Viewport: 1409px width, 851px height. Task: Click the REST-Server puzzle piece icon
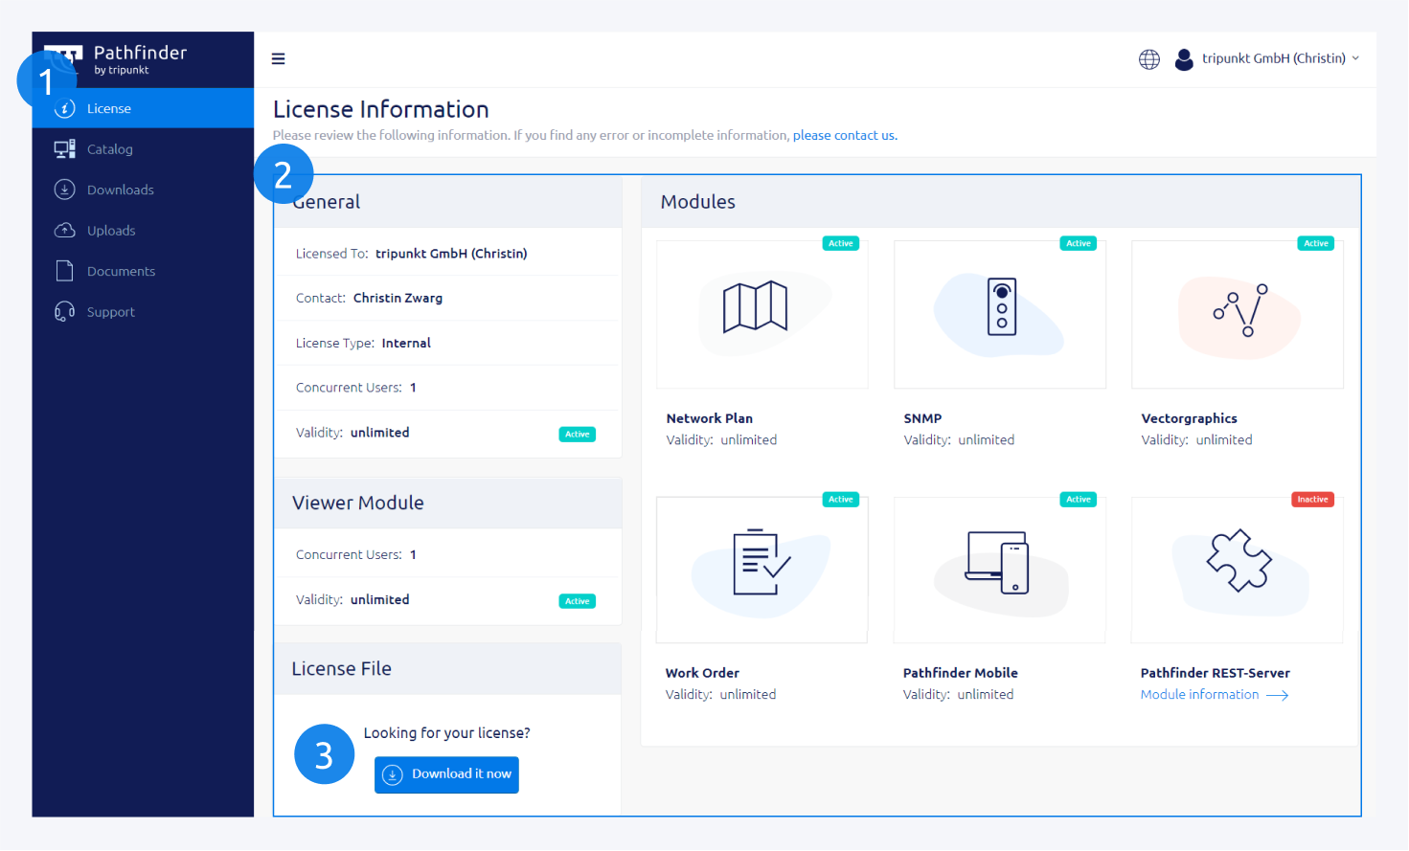pyautogui.click(x=1239, y=561)
